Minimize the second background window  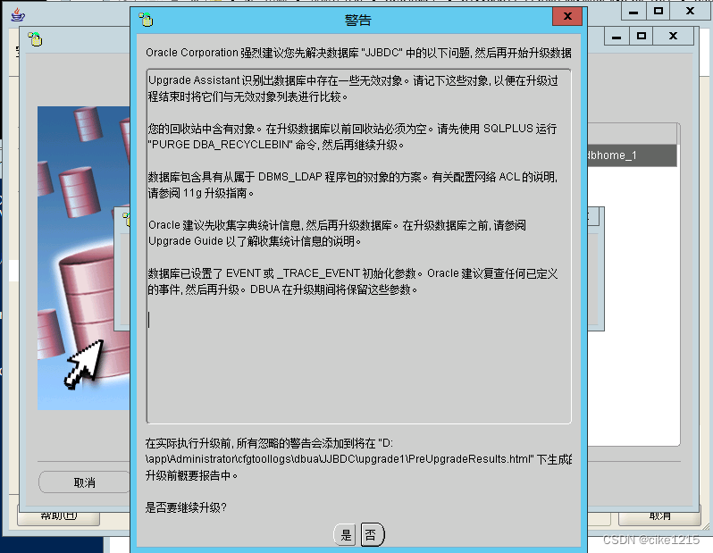coord(617,36)
